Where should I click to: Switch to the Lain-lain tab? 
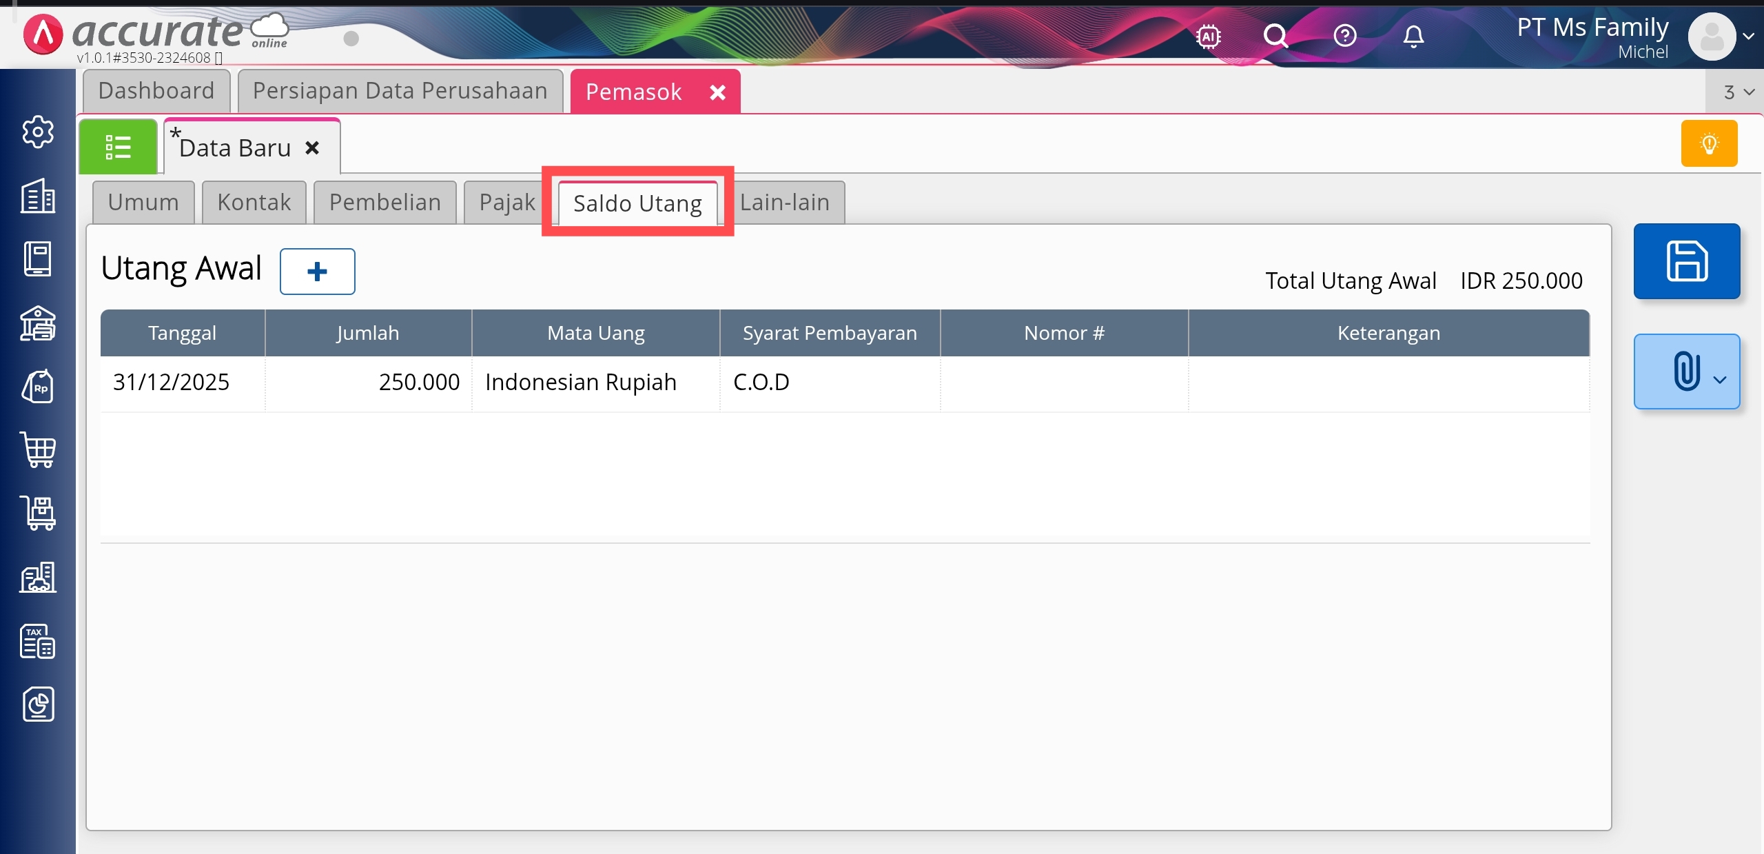pos(785,203)
